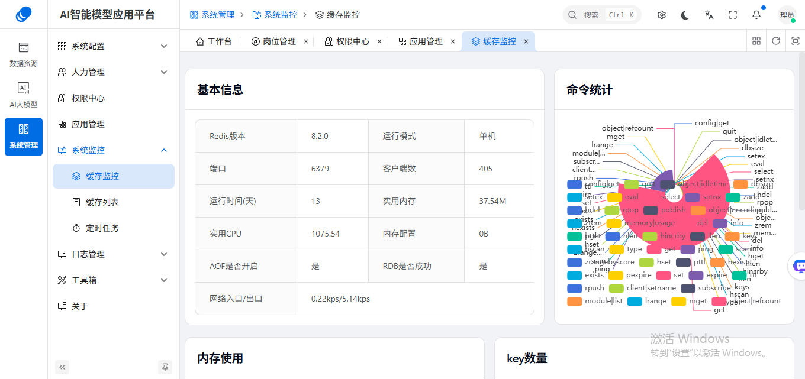Select 系统管理 in the left rail
This screenshot has height=379, width=805.
tap(24, 137)
